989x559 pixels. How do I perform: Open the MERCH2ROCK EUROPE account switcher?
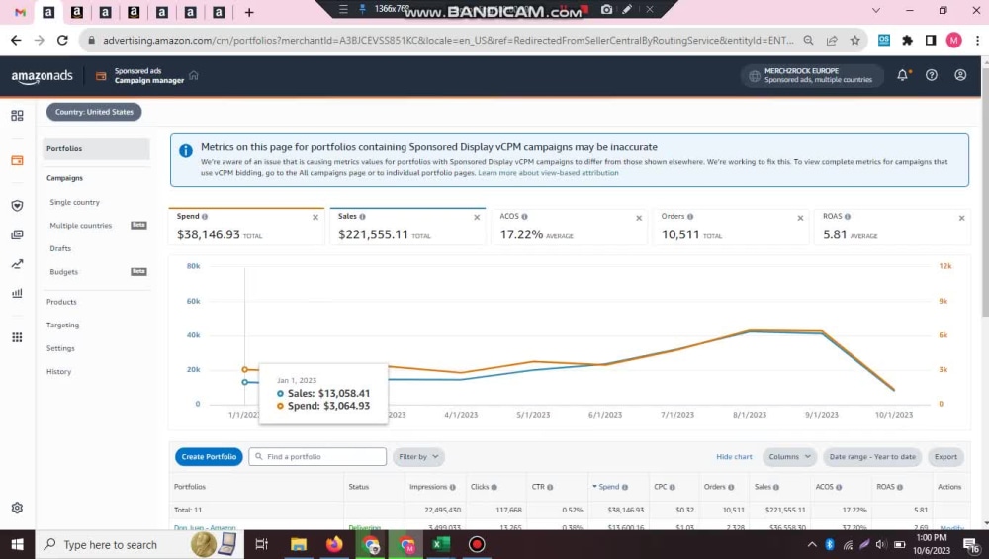pos(812,76)
